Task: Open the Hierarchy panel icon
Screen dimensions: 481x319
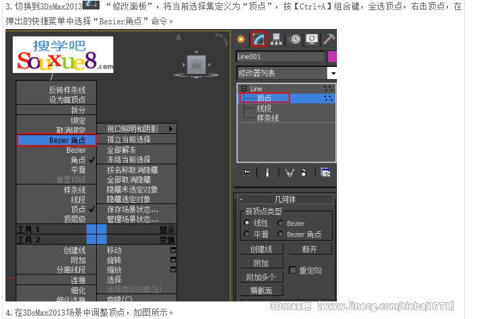Action: 276,39
